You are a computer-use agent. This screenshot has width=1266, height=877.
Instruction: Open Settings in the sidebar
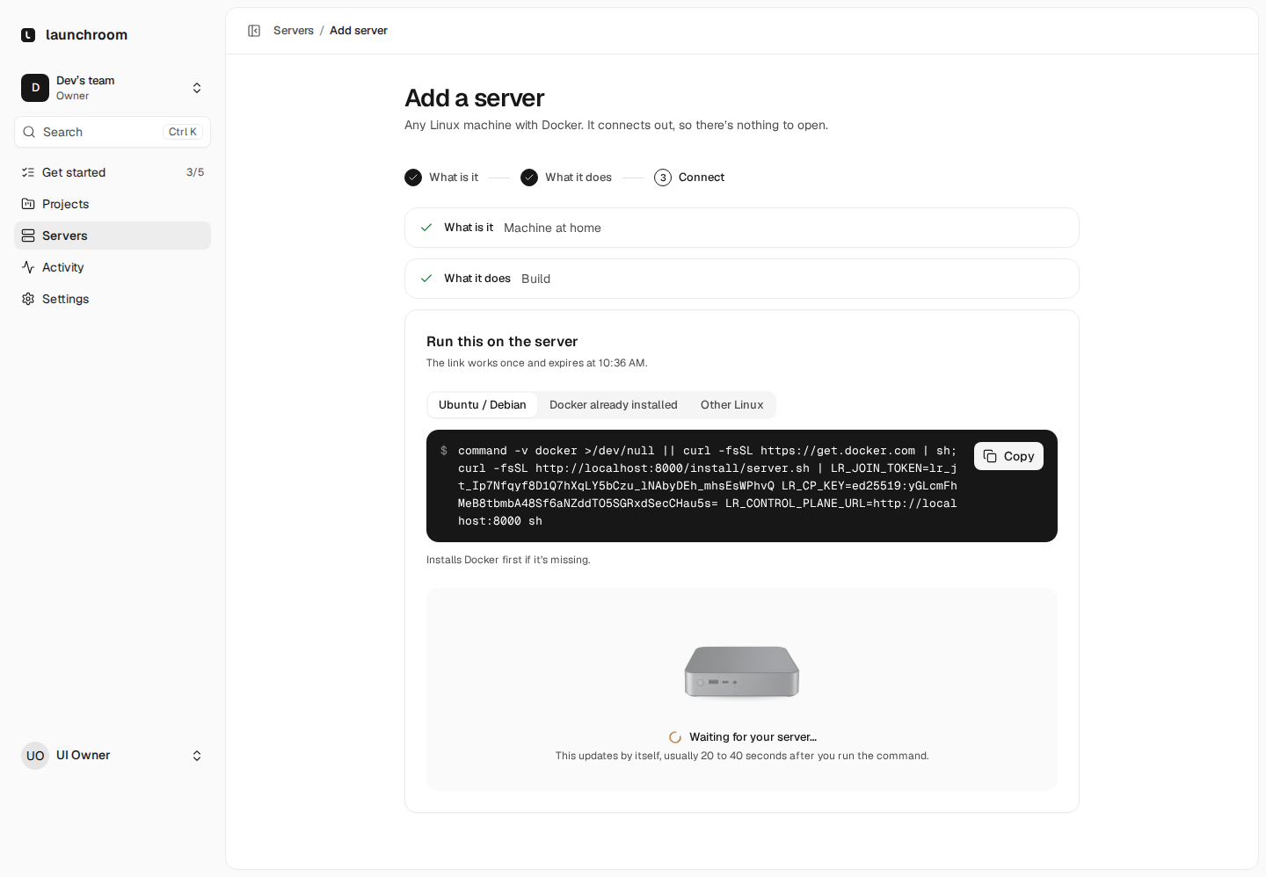[x=113, y=299]
